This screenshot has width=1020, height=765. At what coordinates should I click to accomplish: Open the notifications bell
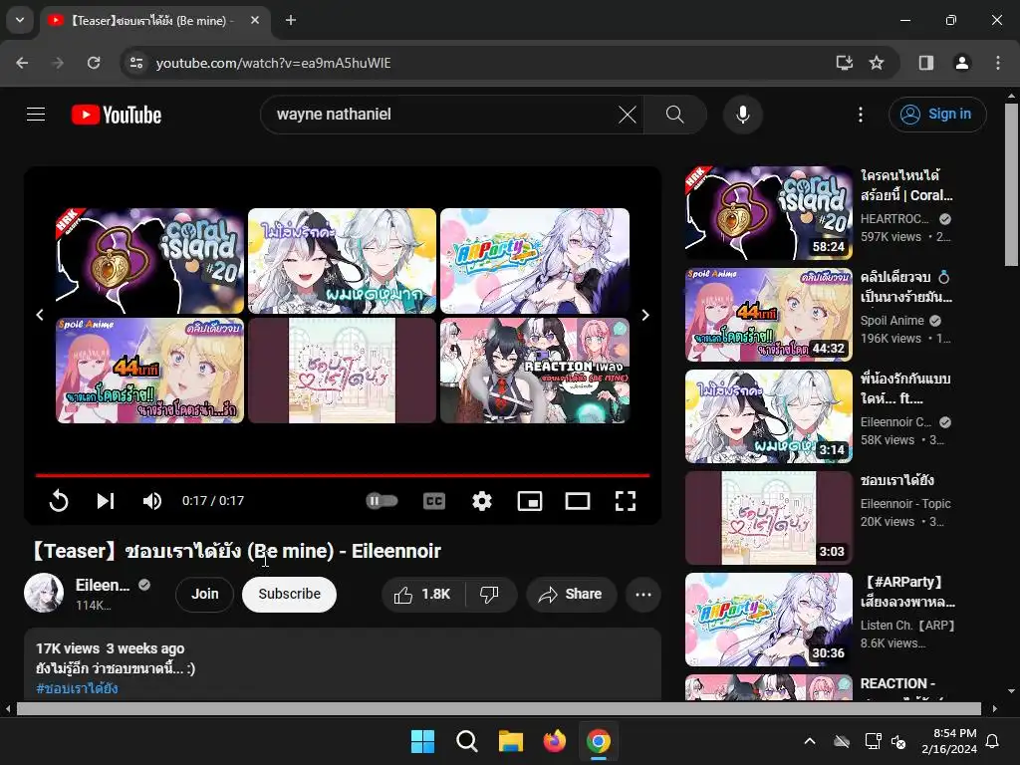993,741
